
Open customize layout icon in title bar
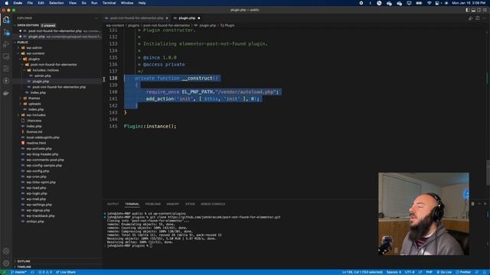[x=485, y=10]
